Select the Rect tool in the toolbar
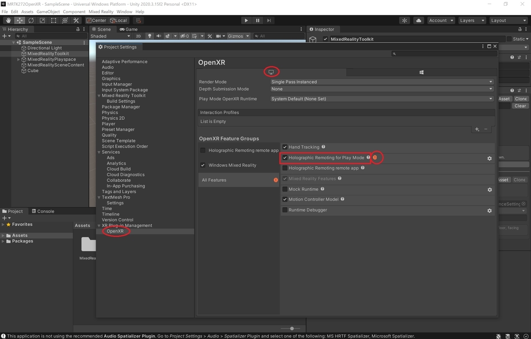Viewport: 531px width, 339px height. tap(54, 20)
